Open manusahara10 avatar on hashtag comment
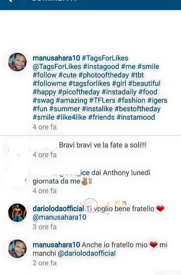 tap(17, 62)
